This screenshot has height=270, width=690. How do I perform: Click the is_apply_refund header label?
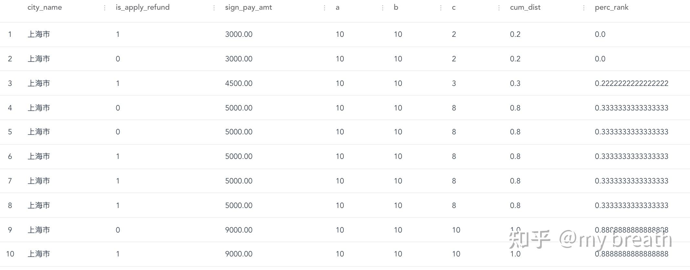pyautogui.click(x=142, y=7)
